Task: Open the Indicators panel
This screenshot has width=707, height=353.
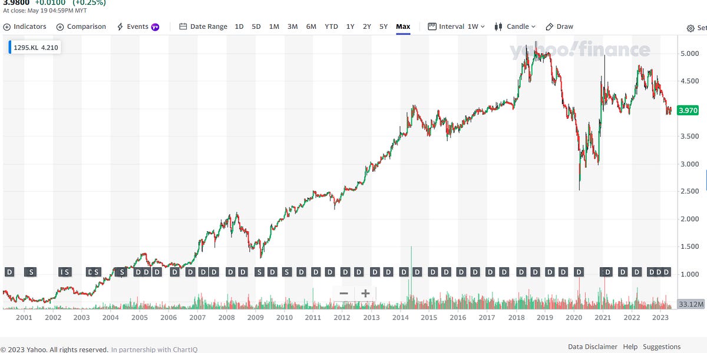Action: pyautogui.click(x=25, y=26)
